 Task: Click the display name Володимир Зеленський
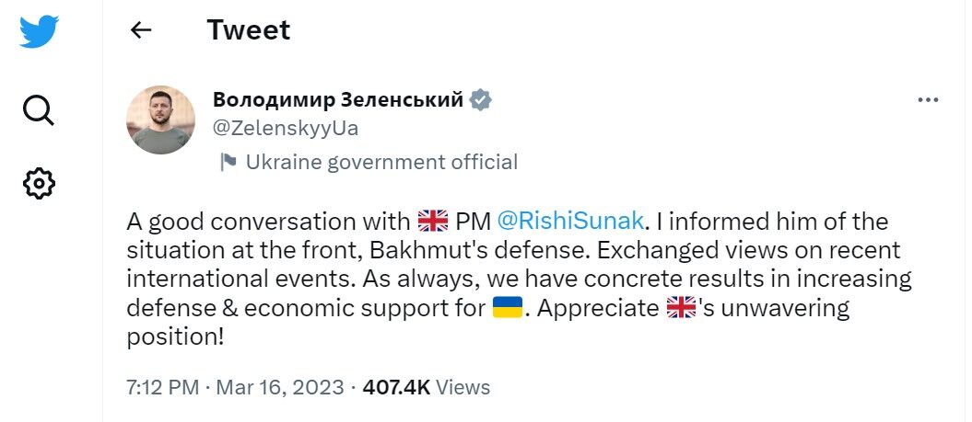click(337, 100)
